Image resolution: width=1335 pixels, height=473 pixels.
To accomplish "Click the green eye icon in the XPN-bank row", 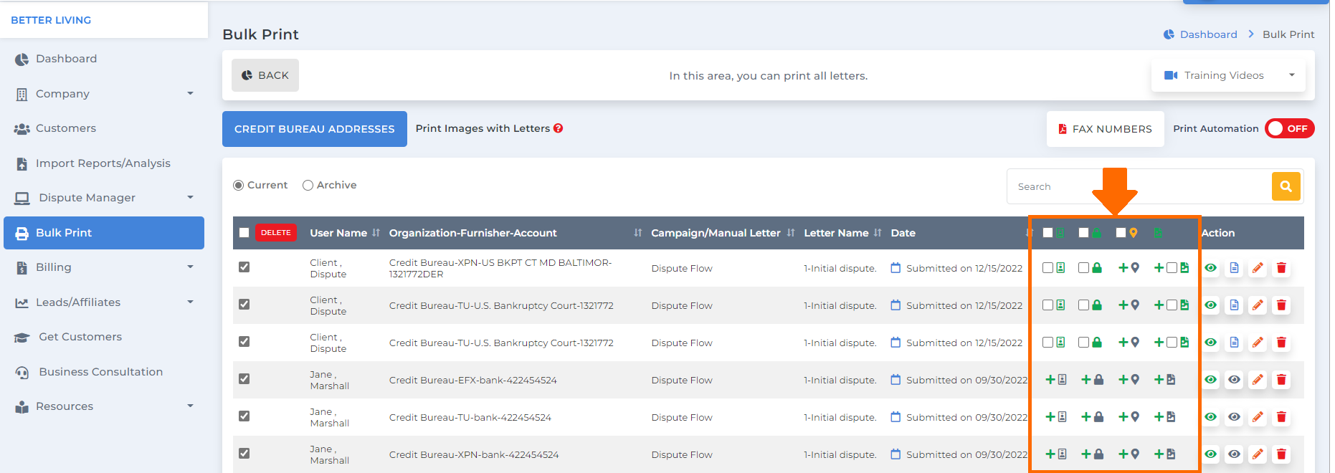I will (x=1210, y=454).
